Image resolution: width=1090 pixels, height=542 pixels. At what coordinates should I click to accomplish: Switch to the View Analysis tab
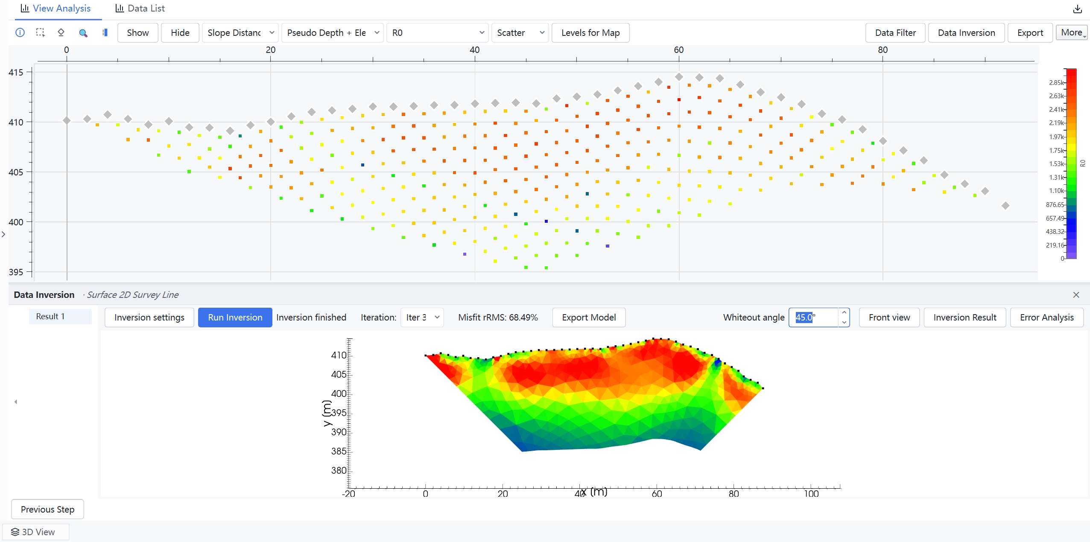56,9
